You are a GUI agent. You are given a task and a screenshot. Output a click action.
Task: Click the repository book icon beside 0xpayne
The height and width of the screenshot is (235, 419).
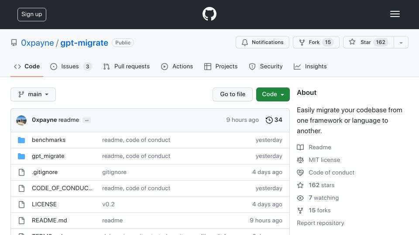tap(14, 43)
